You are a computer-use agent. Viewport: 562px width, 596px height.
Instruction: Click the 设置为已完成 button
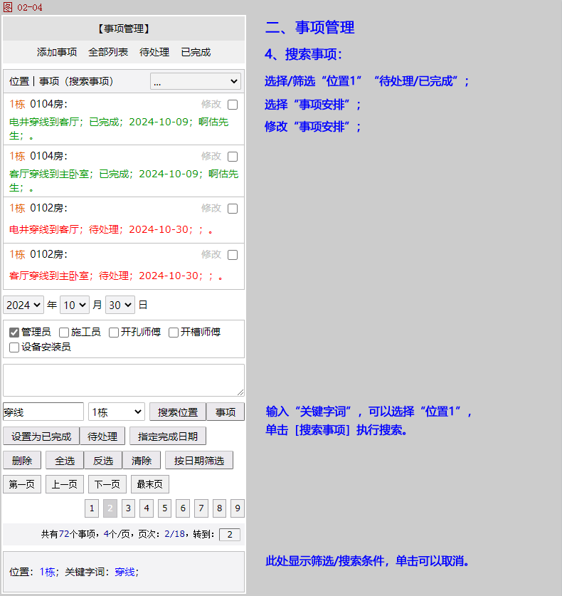tap(41, 436)
